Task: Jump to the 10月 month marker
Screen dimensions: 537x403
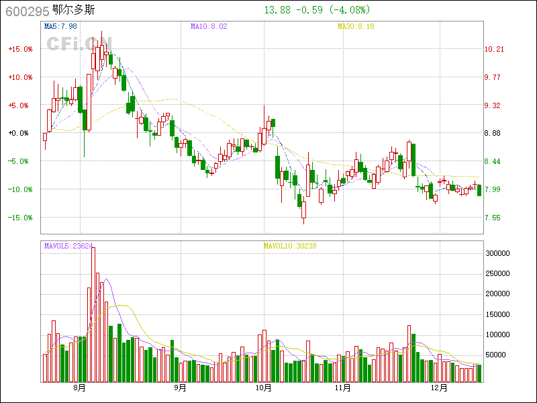Action: [264, 388]
